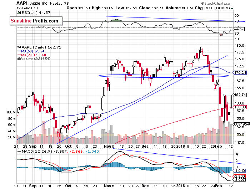Click the 158.68 MA200 price tag
250x189 pixels.
(x=240, y=107)
